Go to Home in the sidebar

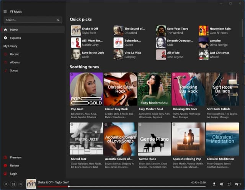(33, 30)
